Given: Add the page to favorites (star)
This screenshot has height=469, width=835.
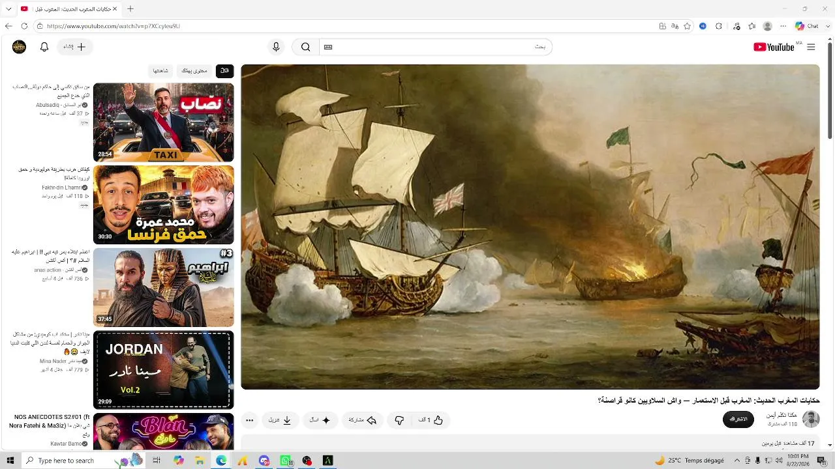Looking at the screenshot, I should coord(687,26).
